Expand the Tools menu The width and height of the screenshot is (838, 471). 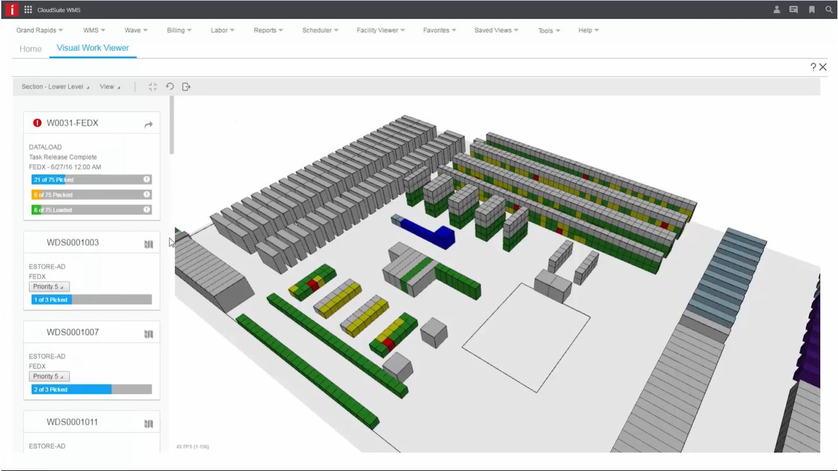(549, 30)
